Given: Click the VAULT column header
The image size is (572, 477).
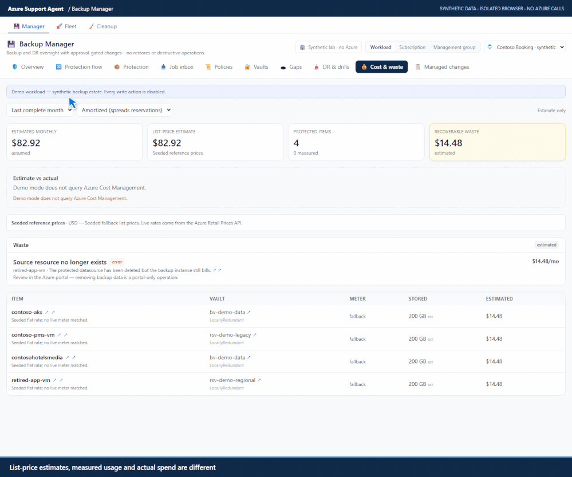Looking at the screenshot, I should coord(217,298).
